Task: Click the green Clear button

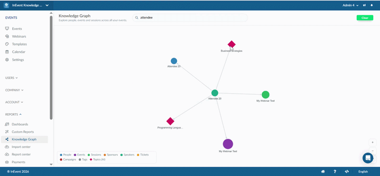Action: click(x=365, y=18)
